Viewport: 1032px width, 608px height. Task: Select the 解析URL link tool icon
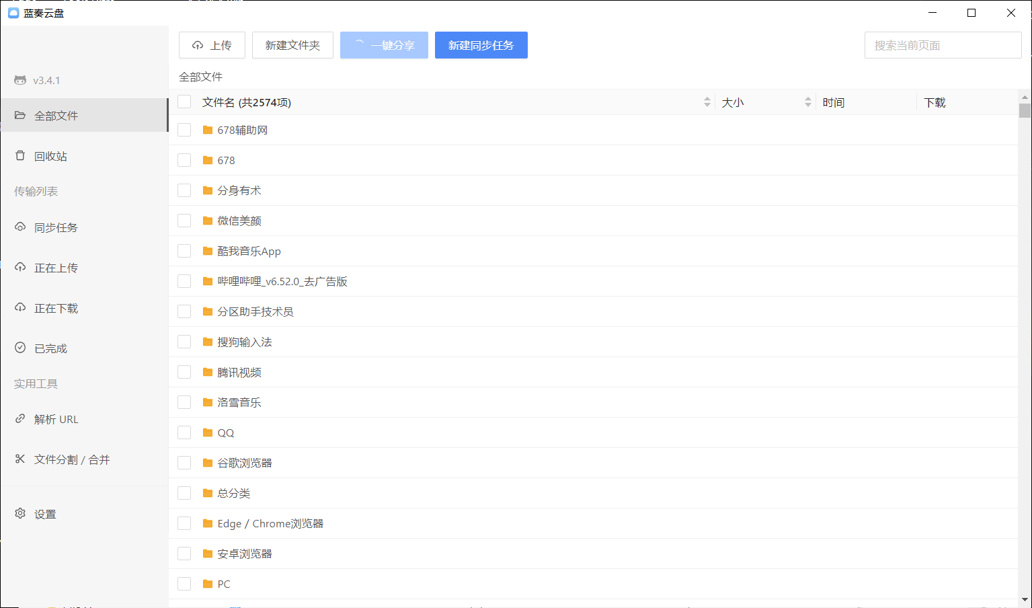pyautogui.click(x=20, y=418)
